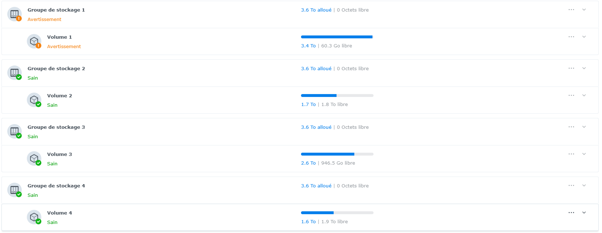Click the Volume 3 cube icon
This screenshot has width=602, height=233.
[34, 158]
